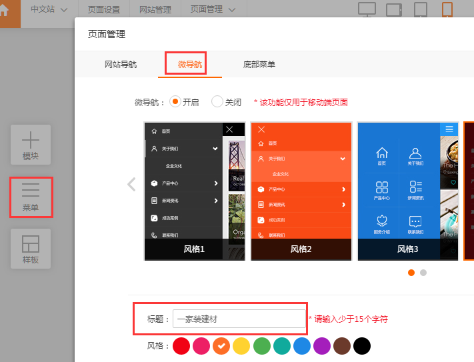Open 网站管理 in the top menu
Image resolution: width=474 pixels, height=362 pixels.
tap(155, 9)
